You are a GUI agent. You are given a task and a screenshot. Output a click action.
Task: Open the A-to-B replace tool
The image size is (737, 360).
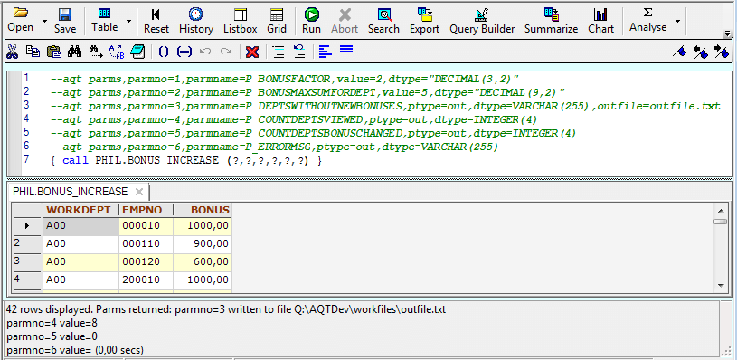click(116, 52)
